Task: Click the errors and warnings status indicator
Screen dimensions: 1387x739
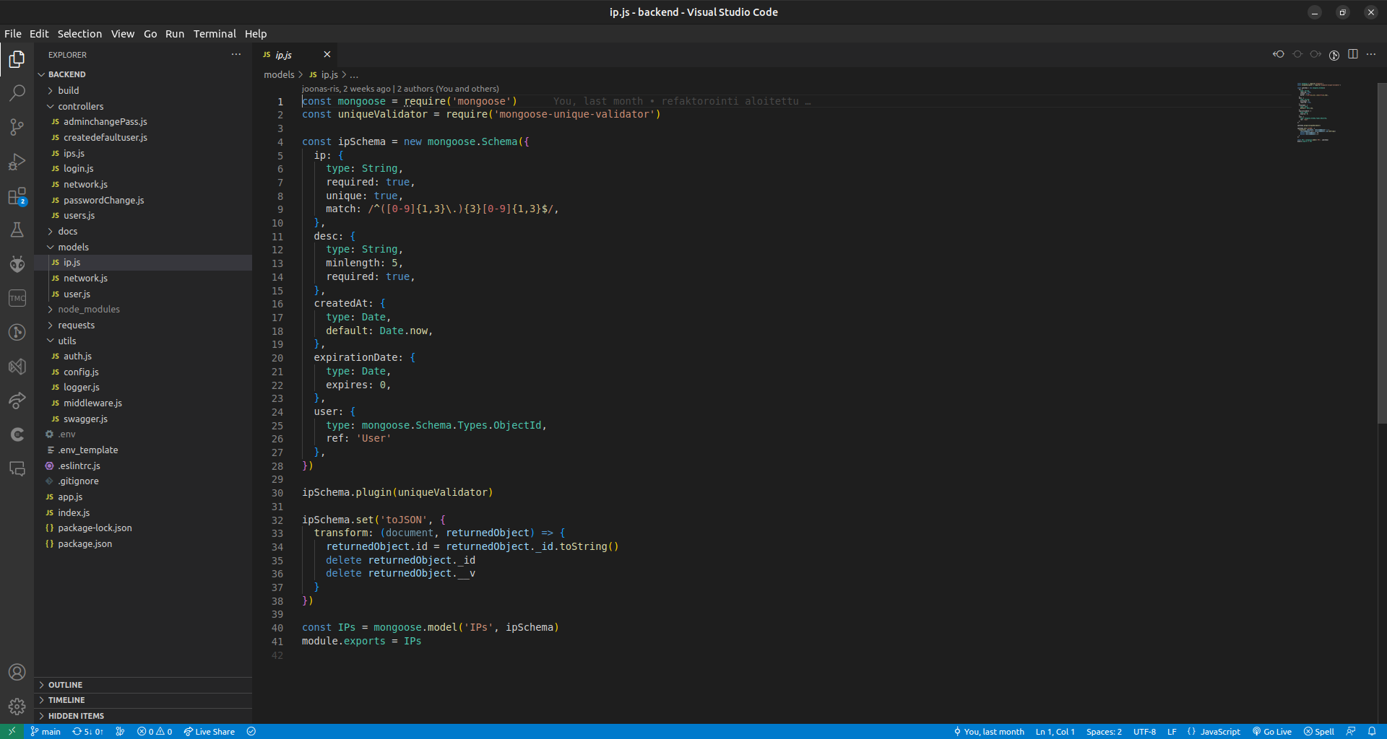Action: 155,731
